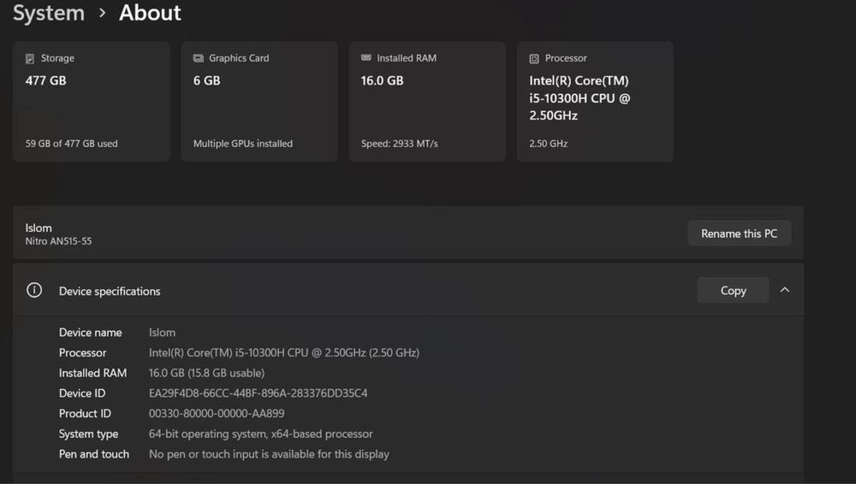856x484 pixels.
Task: Click '59 GB of 477 GB used'
Action: point(72,144)
